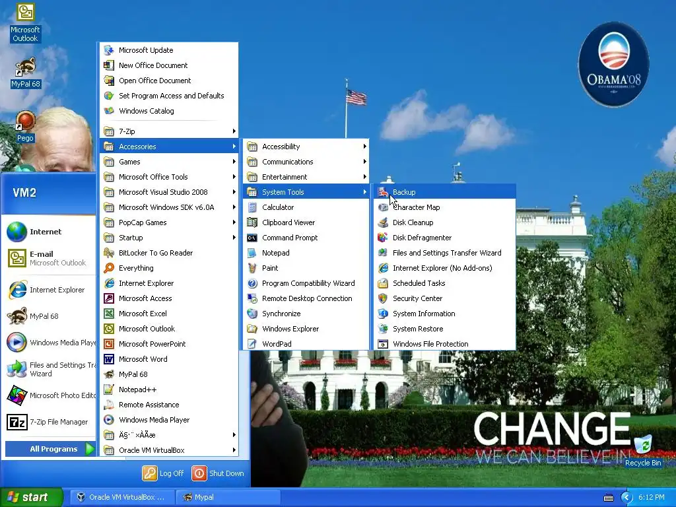Click the system tray expand arrow
The height and width of the screenshot is (507, 676).
(x=626, y=498)
